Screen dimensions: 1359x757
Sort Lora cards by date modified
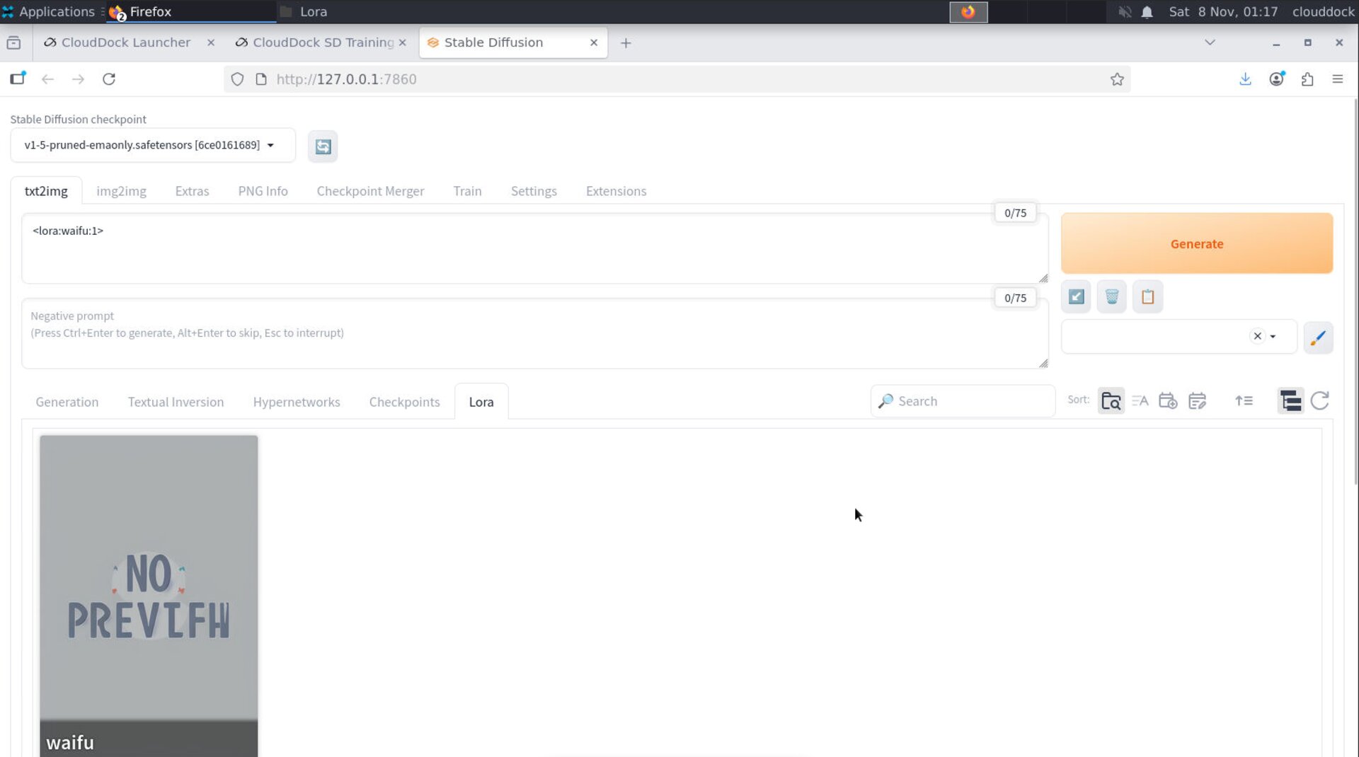(x=1197, y=401)
